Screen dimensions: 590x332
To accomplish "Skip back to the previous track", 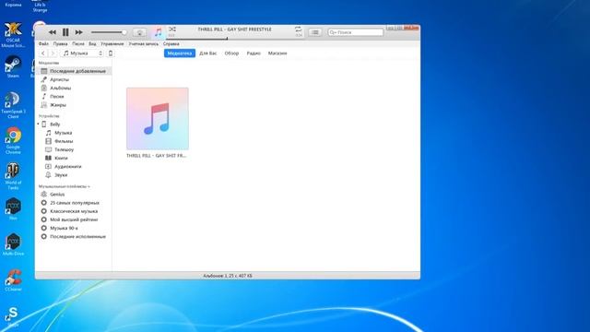I will click(53, 32).
